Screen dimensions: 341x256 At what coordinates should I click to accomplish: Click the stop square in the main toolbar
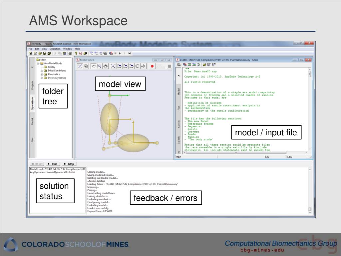pos(116,53)
